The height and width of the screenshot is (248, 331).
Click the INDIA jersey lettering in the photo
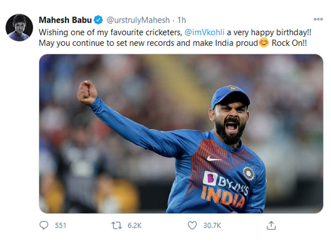223,196
